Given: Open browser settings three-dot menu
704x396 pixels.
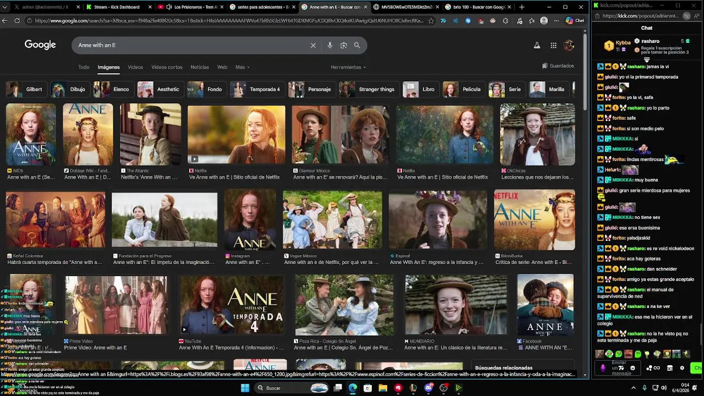Looking at the screenshot, I should pos(557,20).
